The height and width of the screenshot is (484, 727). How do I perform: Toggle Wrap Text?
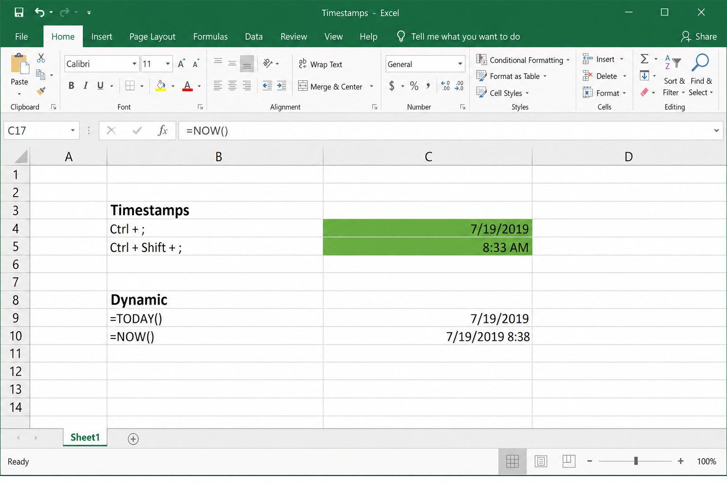click(x=320, y=64)
